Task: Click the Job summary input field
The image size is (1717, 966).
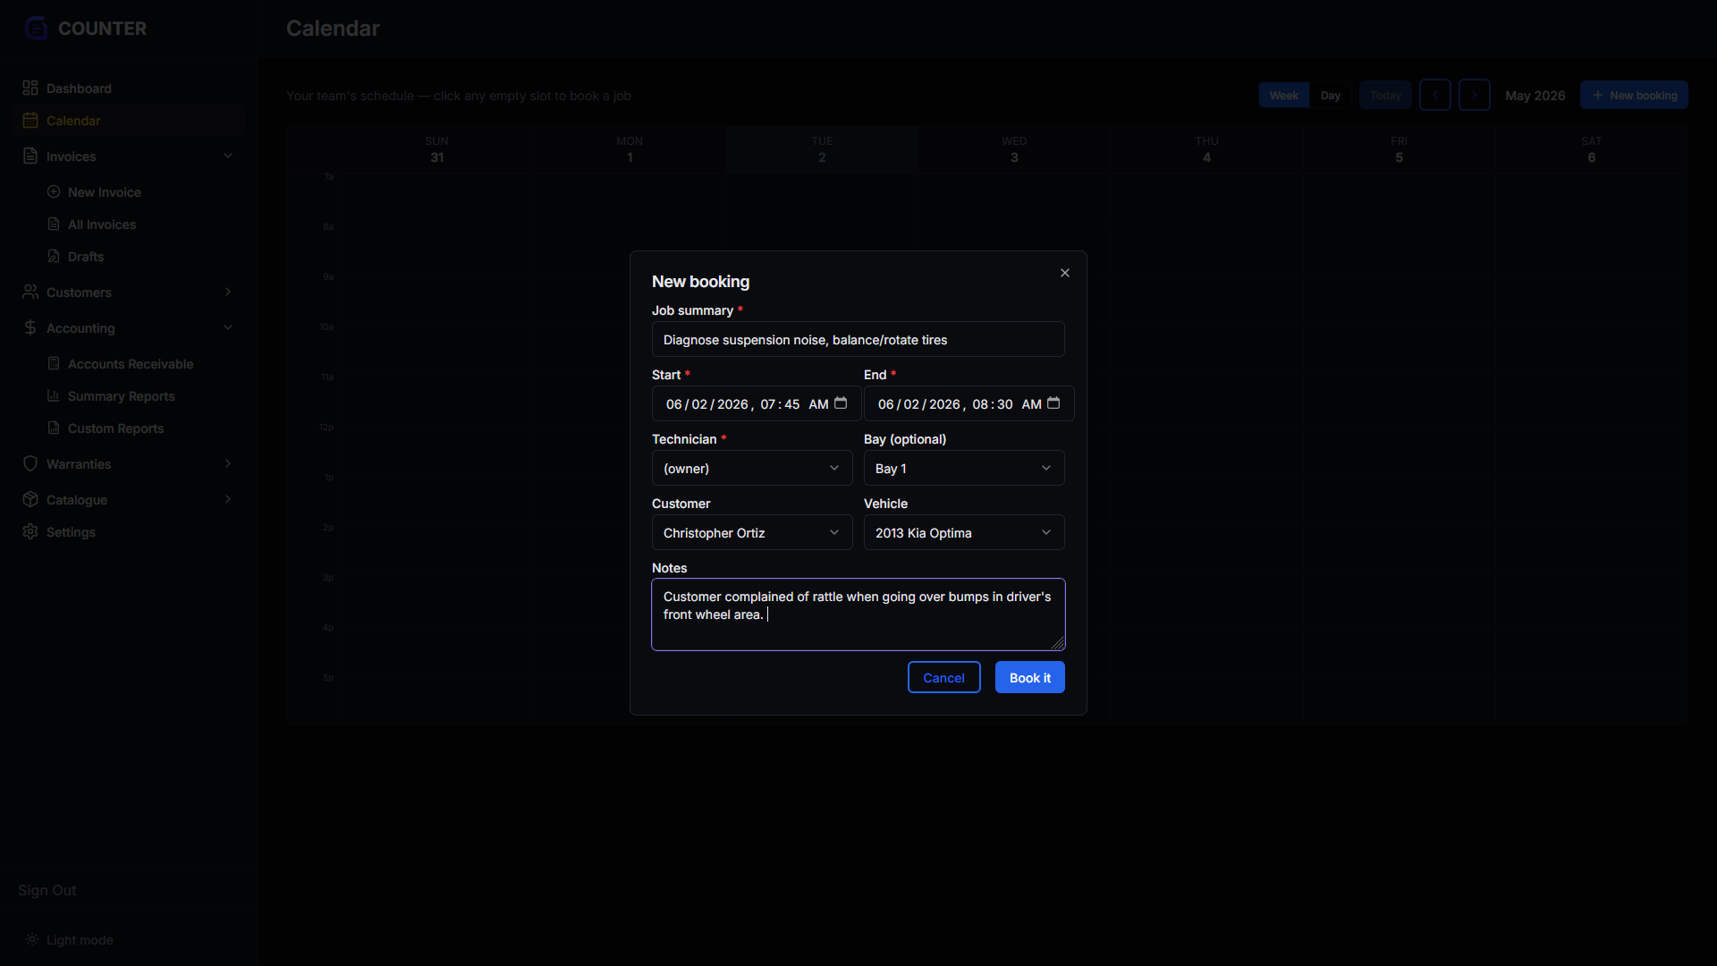Action: [x=858, y=339]
